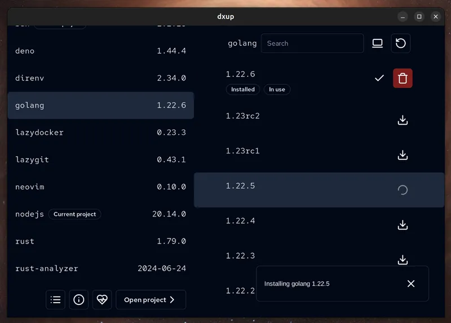Click the Current project badge

(75, 214)
